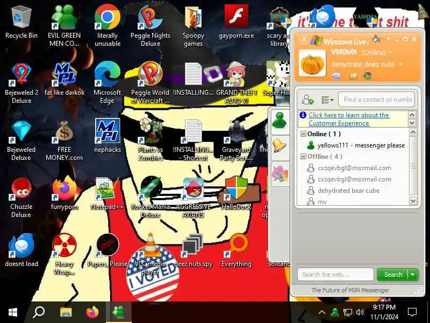Open the Bejeweled 2 Deluxe shortcut
The image size is (430, 323).
click(21, 83)
